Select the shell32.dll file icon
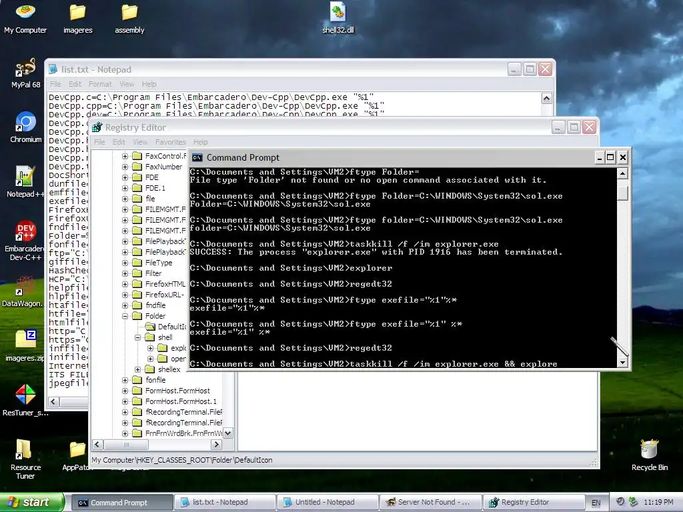Viewport: 683px width, 512px height. click(337, 19)
